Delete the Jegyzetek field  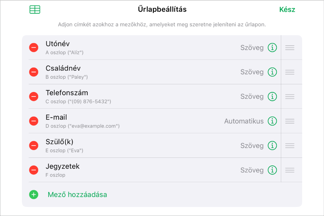[x=33, y=170]
